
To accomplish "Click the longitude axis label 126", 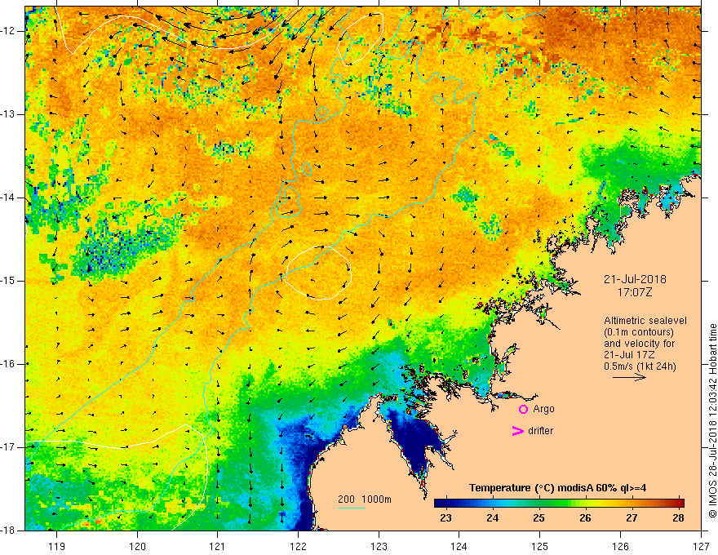I will click(x=620, y=546).
